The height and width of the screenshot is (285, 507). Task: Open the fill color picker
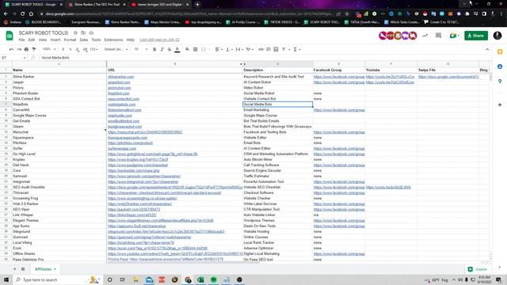pyautogui.click(x=188, y=49)
